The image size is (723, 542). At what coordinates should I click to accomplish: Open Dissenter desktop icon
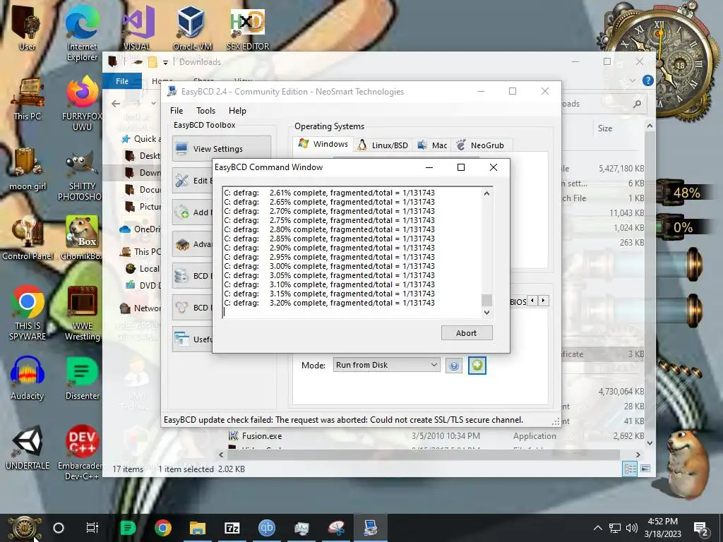tap(82, 378)
